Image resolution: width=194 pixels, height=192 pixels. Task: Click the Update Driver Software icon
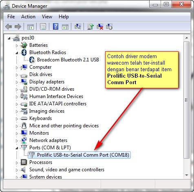pos(90,26)
